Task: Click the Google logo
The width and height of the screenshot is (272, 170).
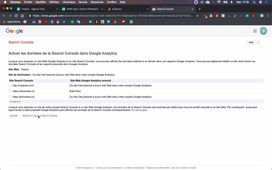Action: click(x=14, y=31)
